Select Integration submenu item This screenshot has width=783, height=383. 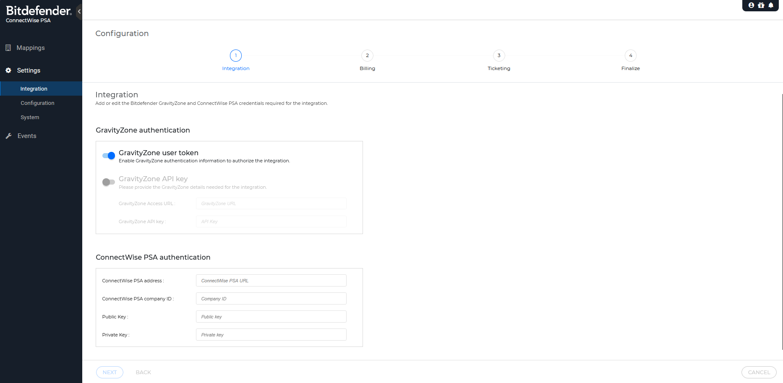click(41, 89)
